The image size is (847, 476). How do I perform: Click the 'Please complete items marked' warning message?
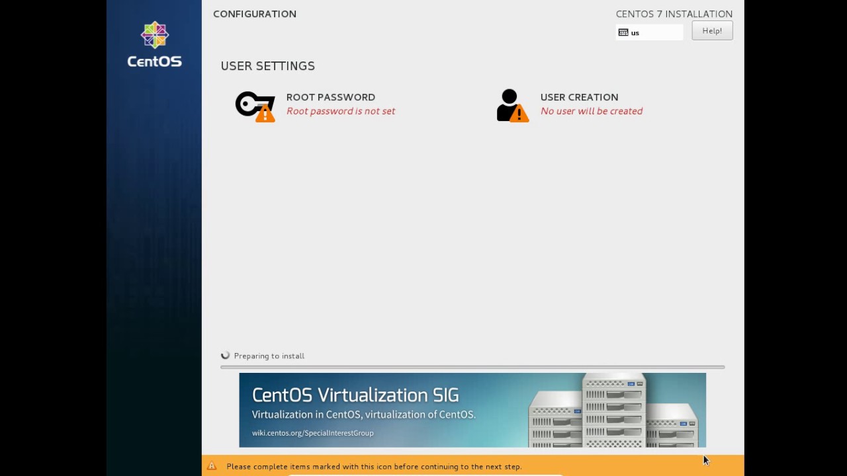click(x=374, y=467)
